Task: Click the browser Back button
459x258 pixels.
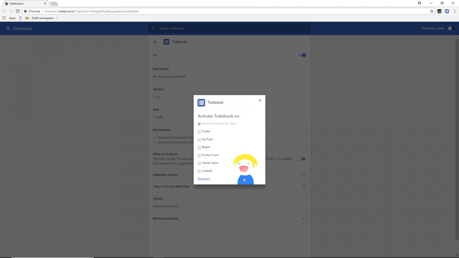Action: pos(4,11)
